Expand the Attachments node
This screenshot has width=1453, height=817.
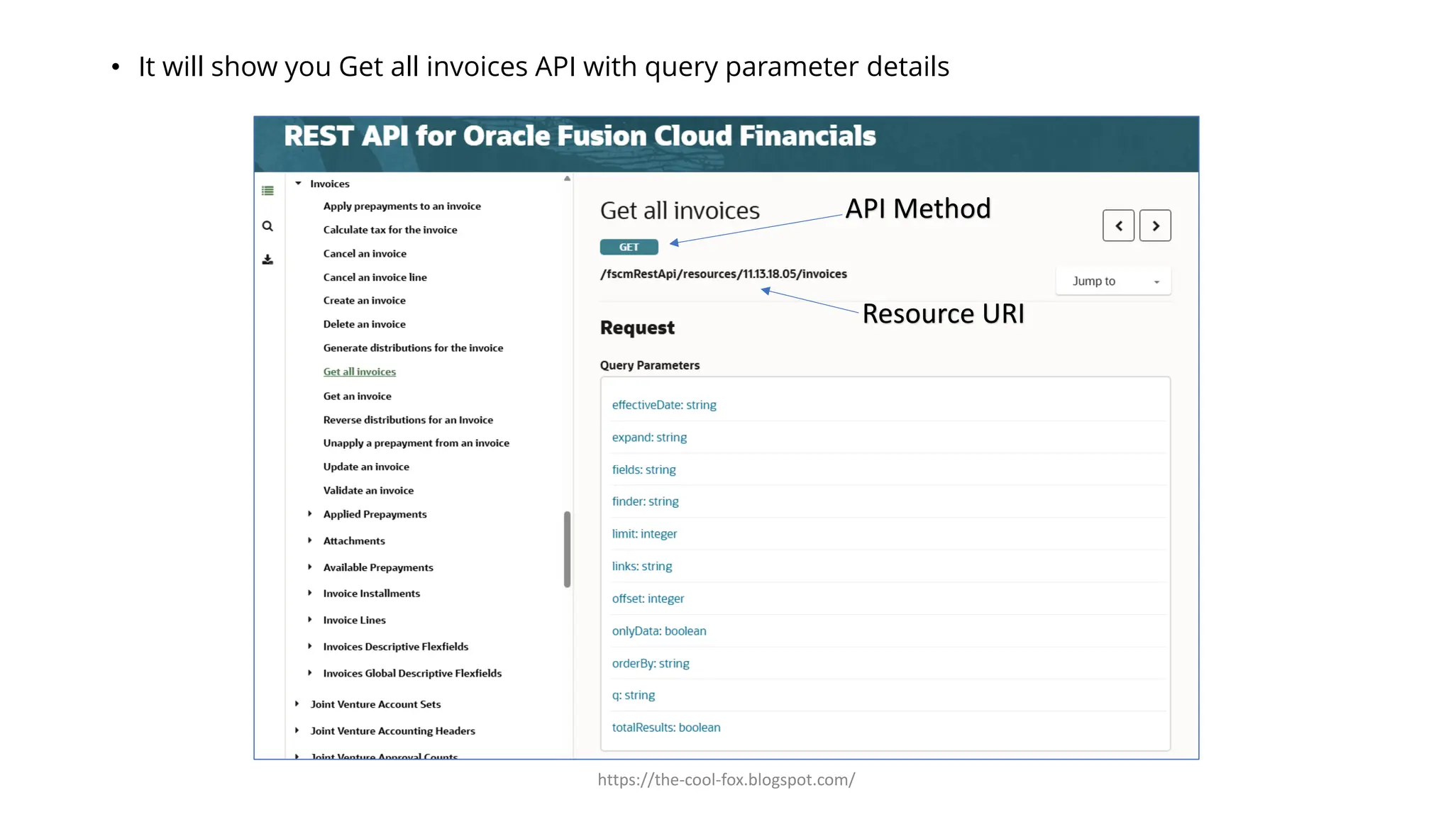tap(310, 540)
